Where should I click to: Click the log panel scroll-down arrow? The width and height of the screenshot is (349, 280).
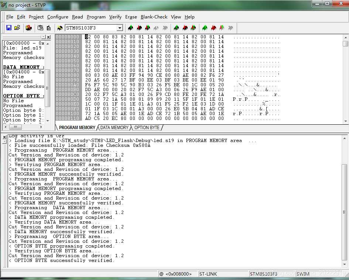point(345,264)
